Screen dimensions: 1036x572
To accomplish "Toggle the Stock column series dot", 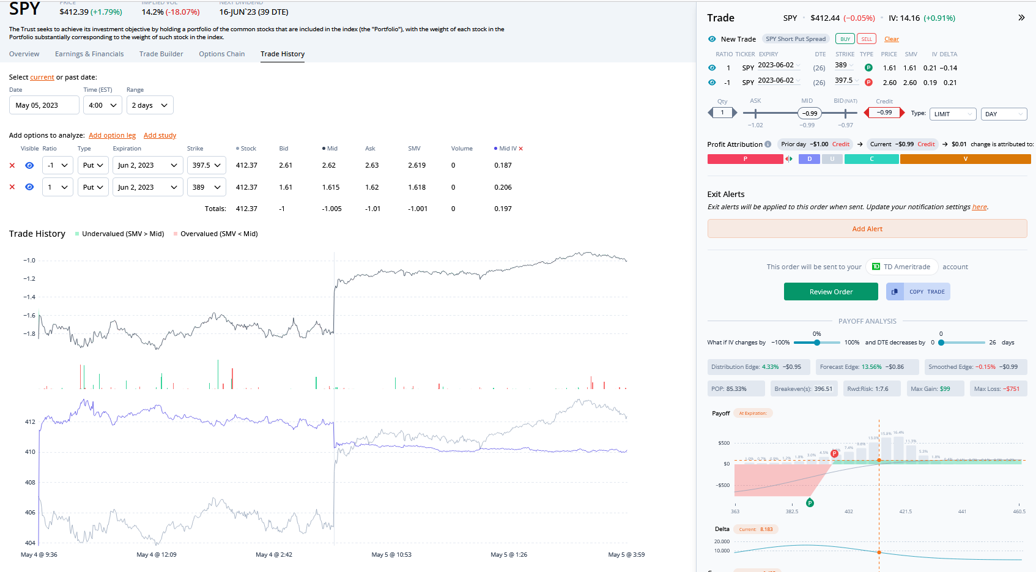I will 237,149.
